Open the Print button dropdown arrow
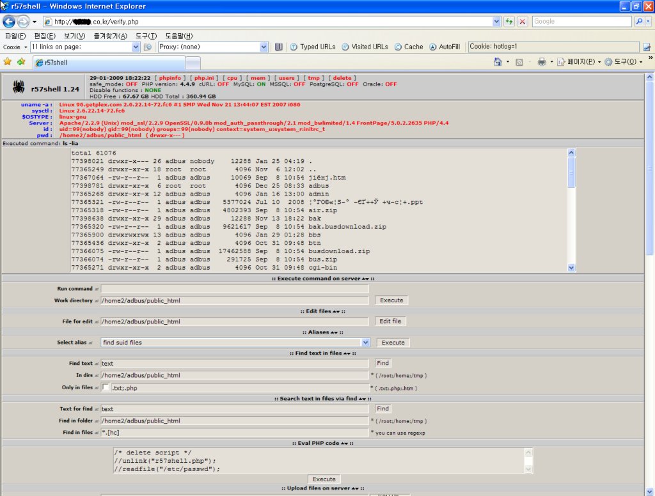Screen dimensions: 655x496 coord(551,62)
